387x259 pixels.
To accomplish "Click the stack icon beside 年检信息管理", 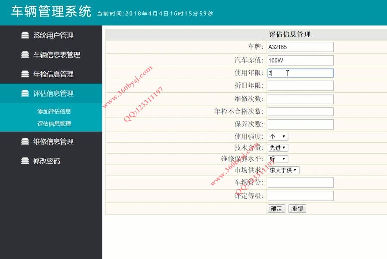I will (x=25, y=74).
